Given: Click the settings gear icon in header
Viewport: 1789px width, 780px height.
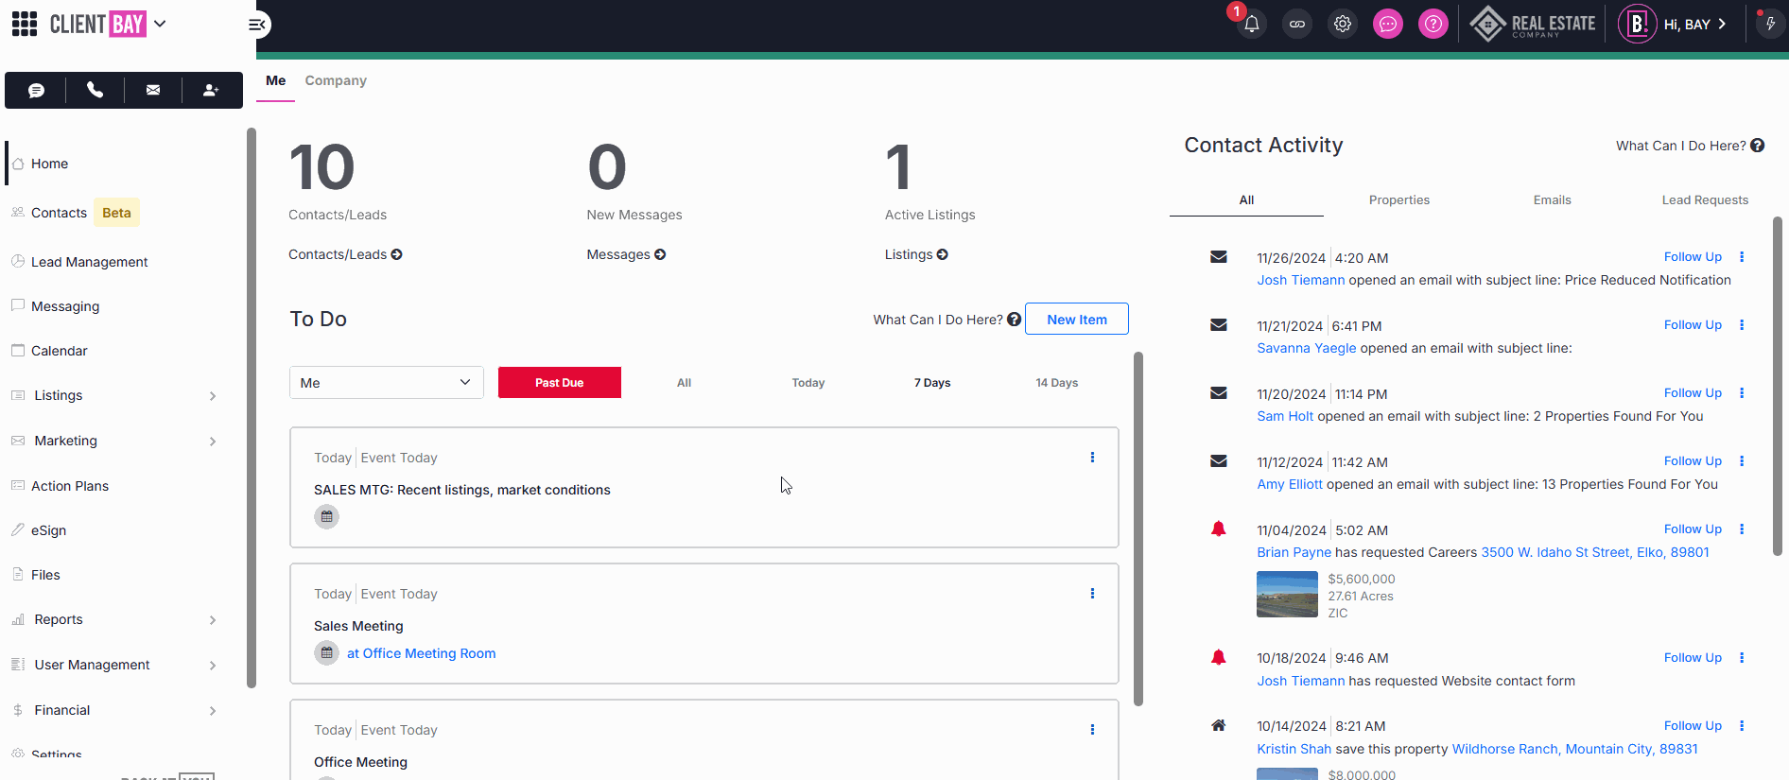Looking at the screenshot, I should point(1342,25).
